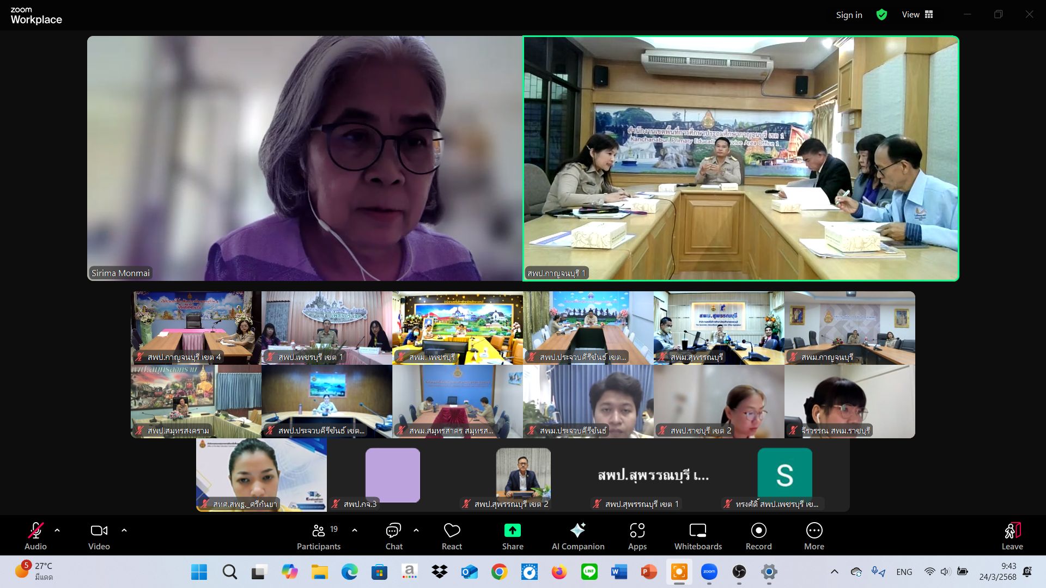Viewport: 1046px width, 588px height.
Task: Select the สพป.สมุทรสงคราม video tile
Action: [x=196, y=401]
